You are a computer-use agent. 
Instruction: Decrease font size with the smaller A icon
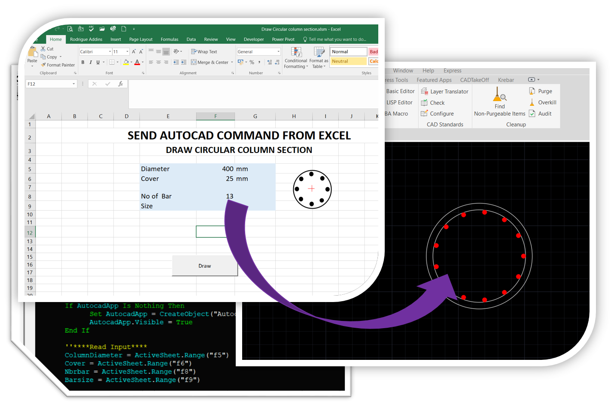[141, 51]
